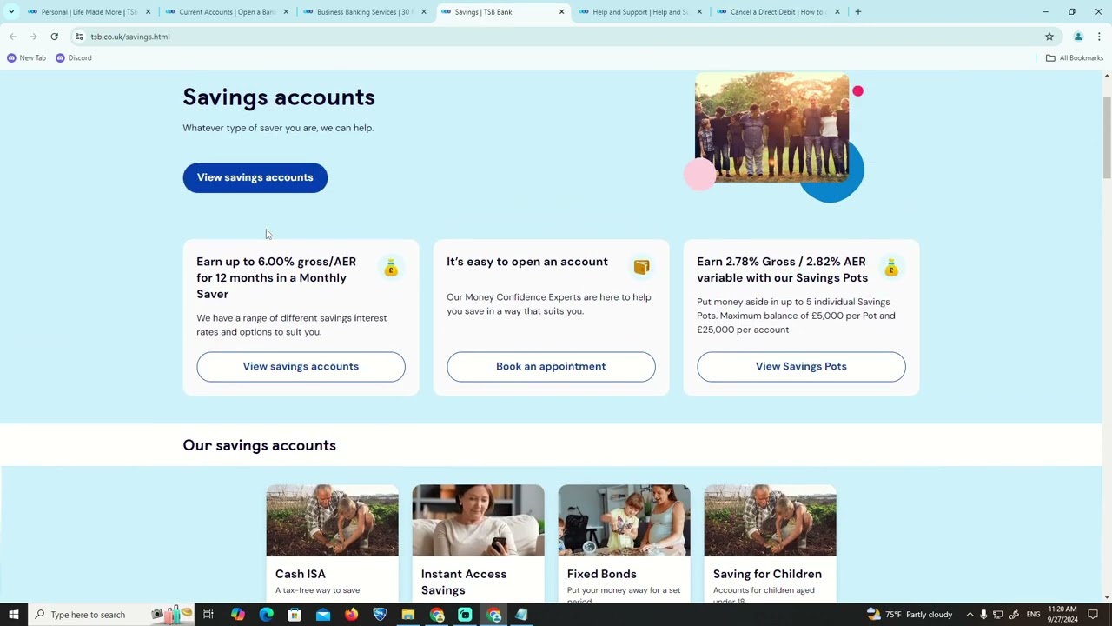Open the Windows Start menu
The image size is (1112, 626).
[13, 615]
